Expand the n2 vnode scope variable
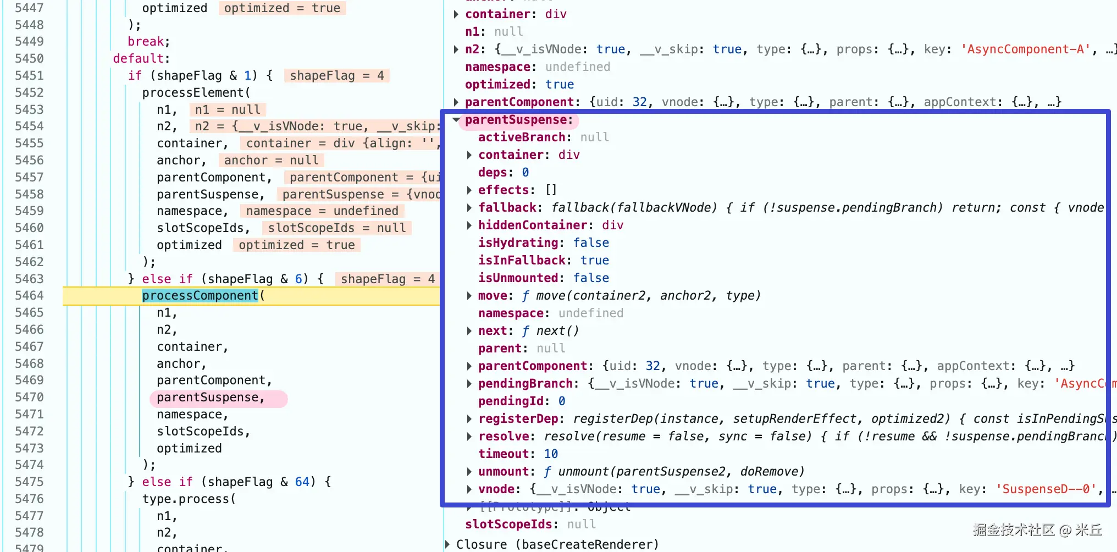 456,49
